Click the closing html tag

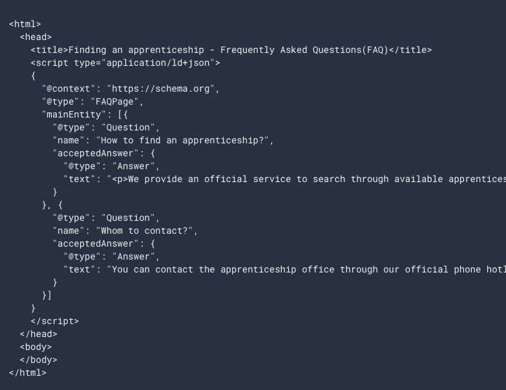pos(28,373)
